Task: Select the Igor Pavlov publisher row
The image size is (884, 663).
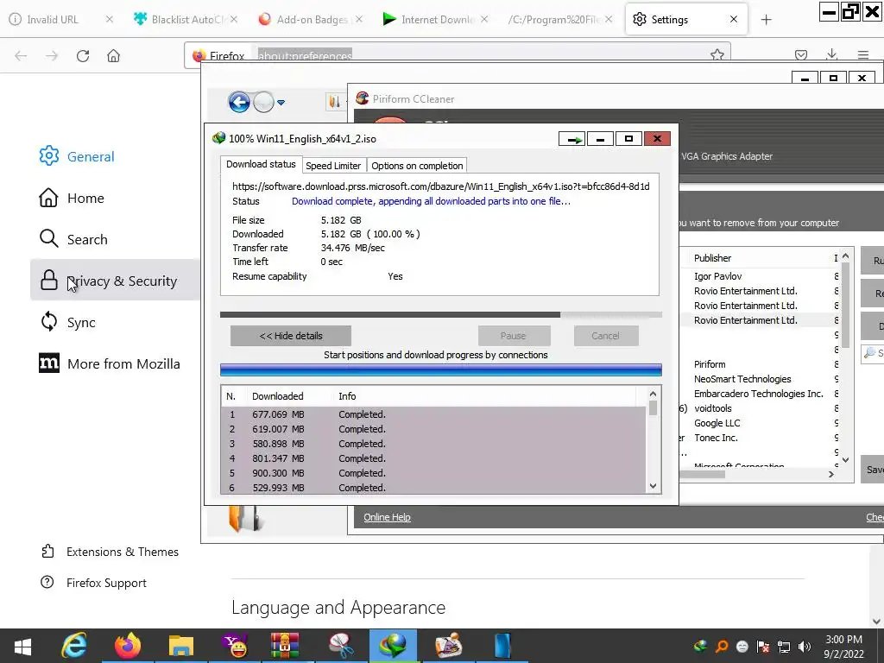Action: coord(717,276)
